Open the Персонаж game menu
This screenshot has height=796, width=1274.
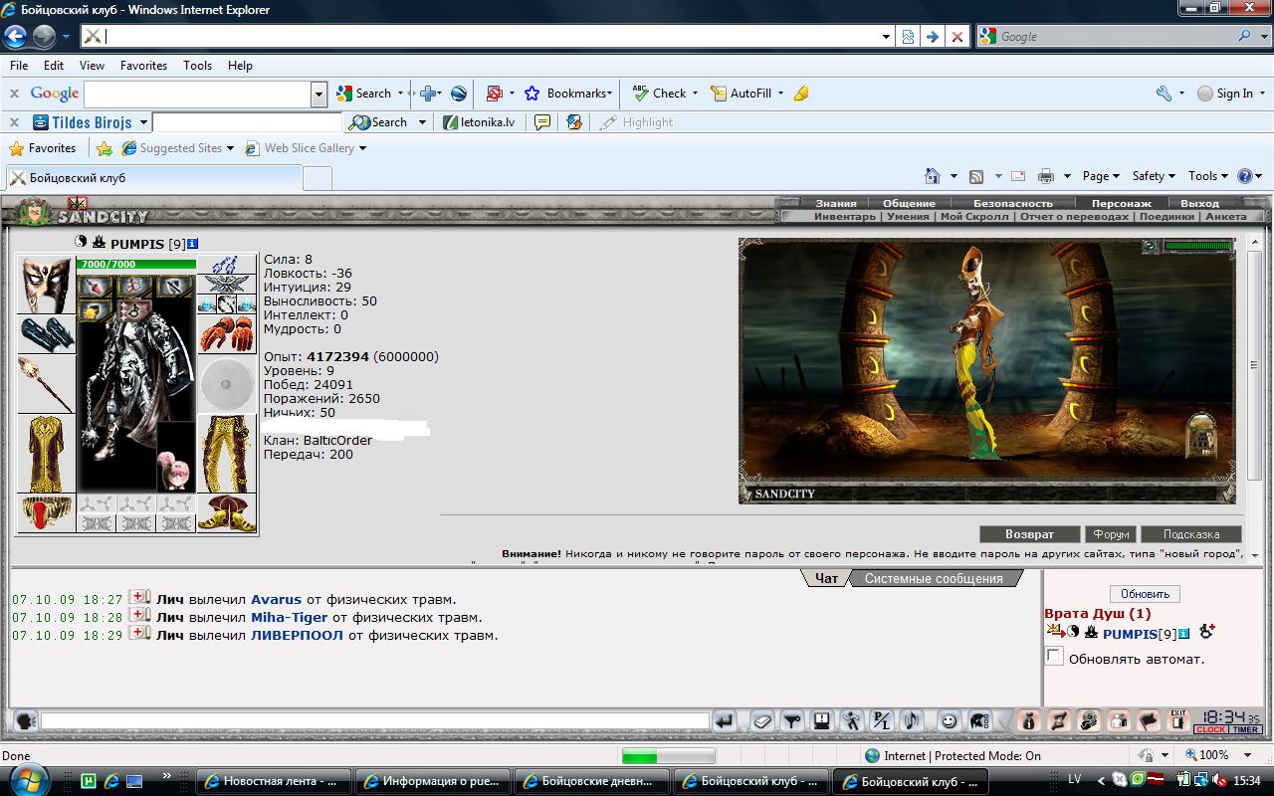pyautogui.click(x=1121, y=203)
